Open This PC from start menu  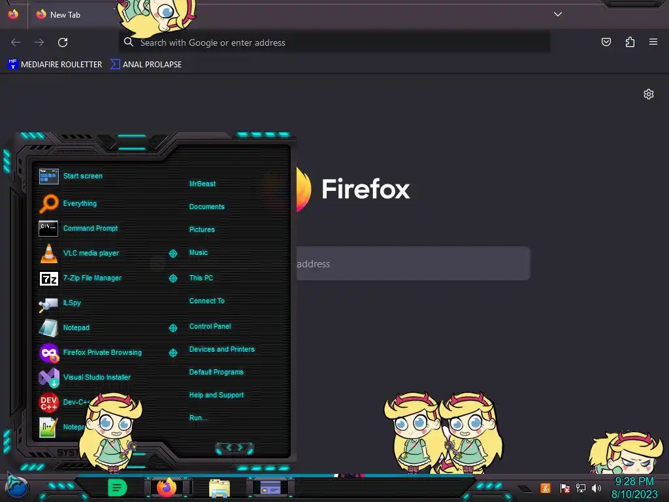point(201,278)
